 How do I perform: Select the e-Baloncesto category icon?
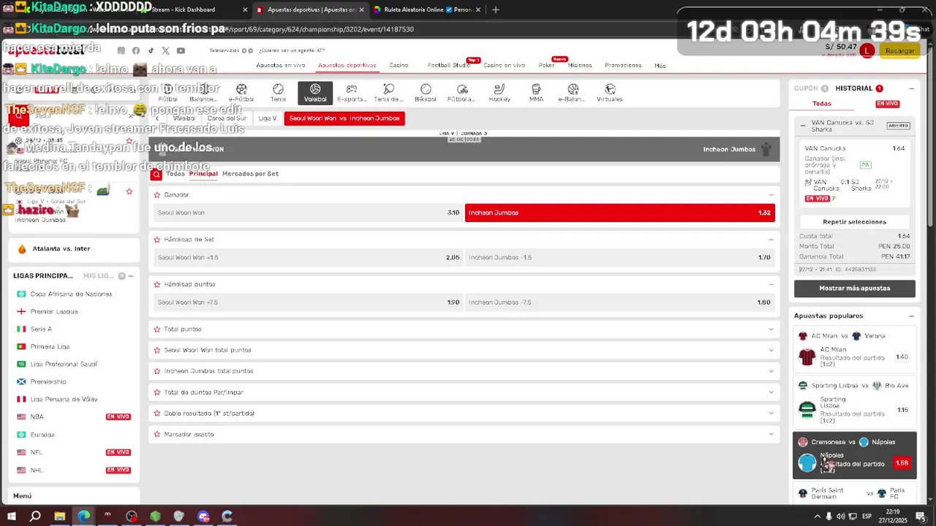573,93
